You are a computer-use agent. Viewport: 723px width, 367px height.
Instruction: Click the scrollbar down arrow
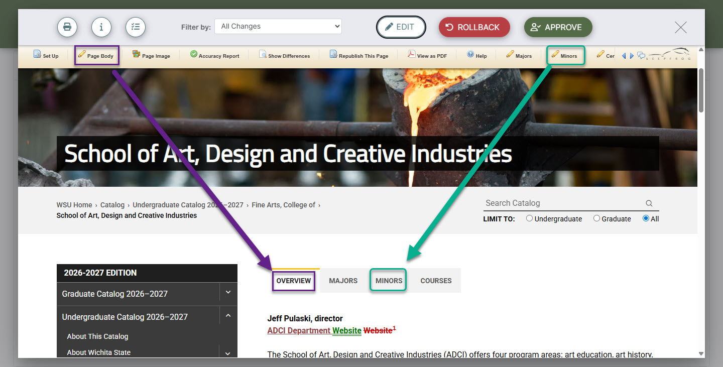coord(701,353)
